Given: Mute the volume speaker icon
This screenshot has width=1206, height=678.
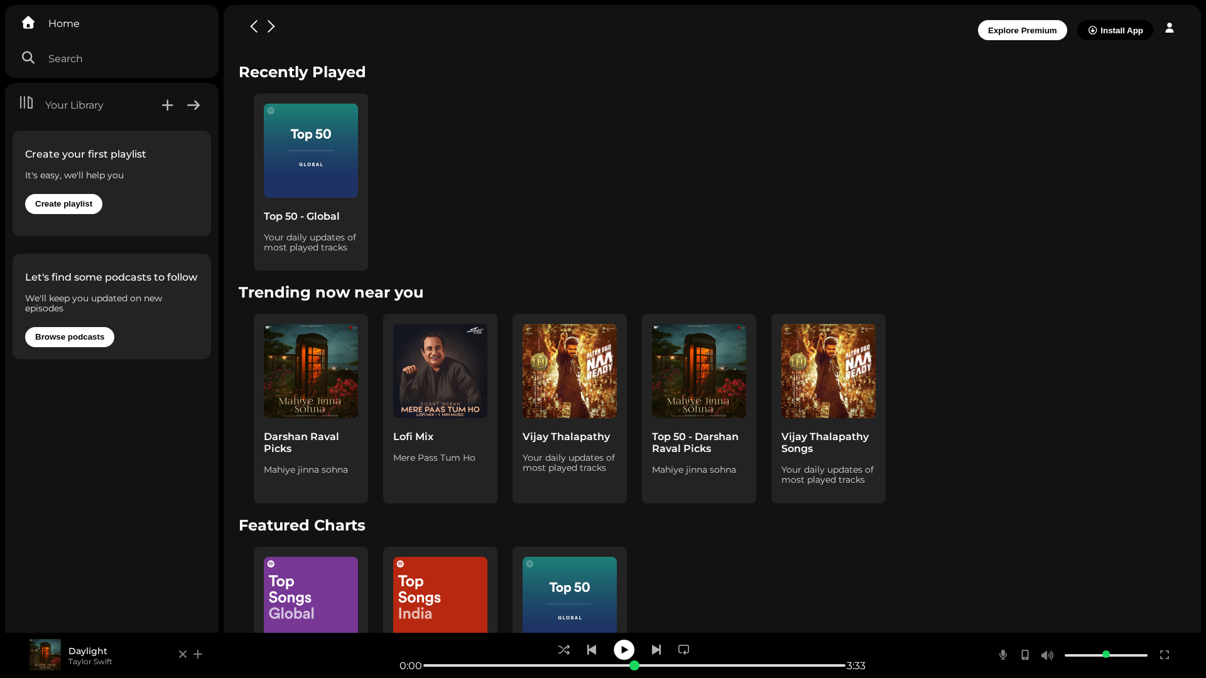Looking at the screenshot, I should click(x=1047, y=655).
